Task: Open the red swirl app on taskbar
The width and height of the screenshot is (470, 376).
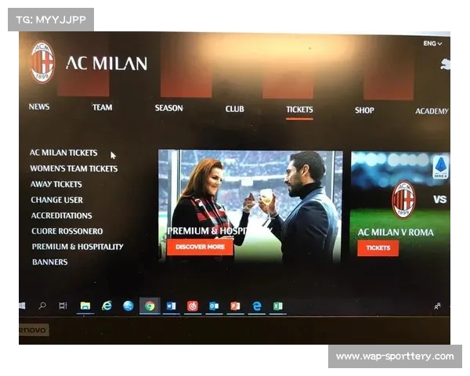Action: coord(193,306)
